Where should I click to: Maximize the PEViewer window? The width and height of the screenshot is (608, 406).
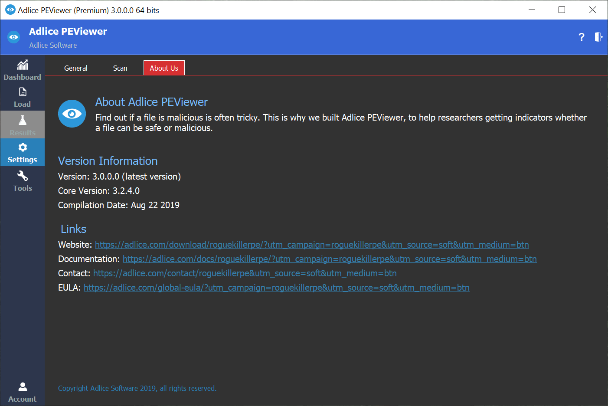click(562, 10)
